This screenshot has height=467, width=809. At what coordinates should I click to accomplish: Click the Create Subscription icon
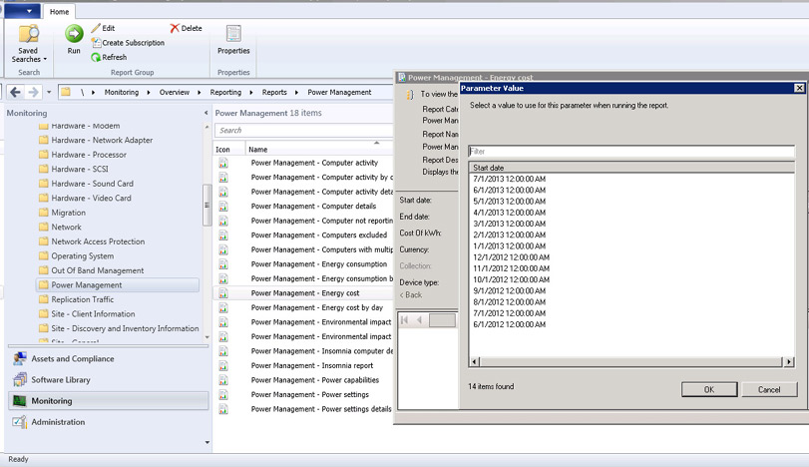coord(96,43)
